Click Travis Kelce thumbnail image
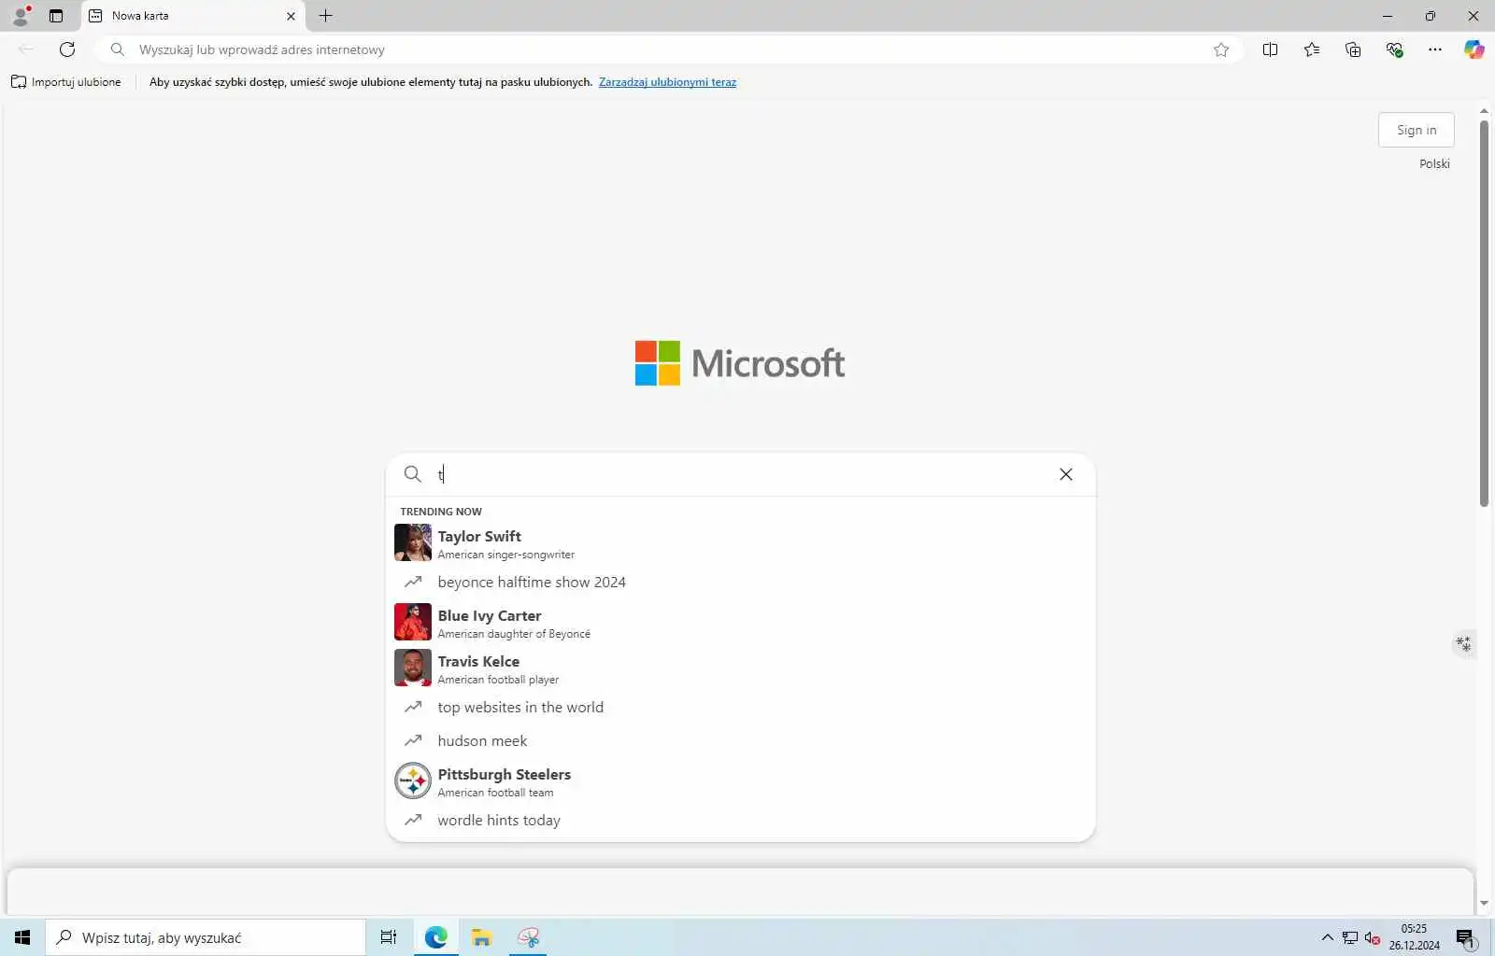Image resolution: width=1495 pixels, height=956 pixels. [413, 668]
